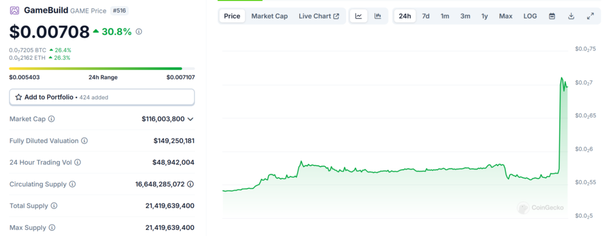Image resolution: width=613 pixels, height=236 pixels.
Task: Select the Max time range
Action: tap(505, 16)
